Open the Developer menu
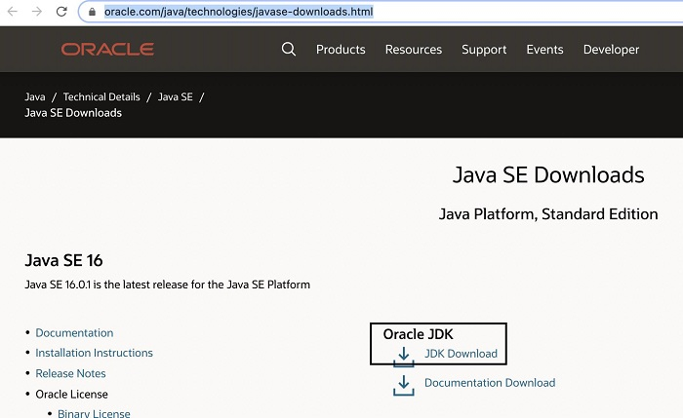The height and width of the screenshot is (418, 683). click(x=611, y=50)
